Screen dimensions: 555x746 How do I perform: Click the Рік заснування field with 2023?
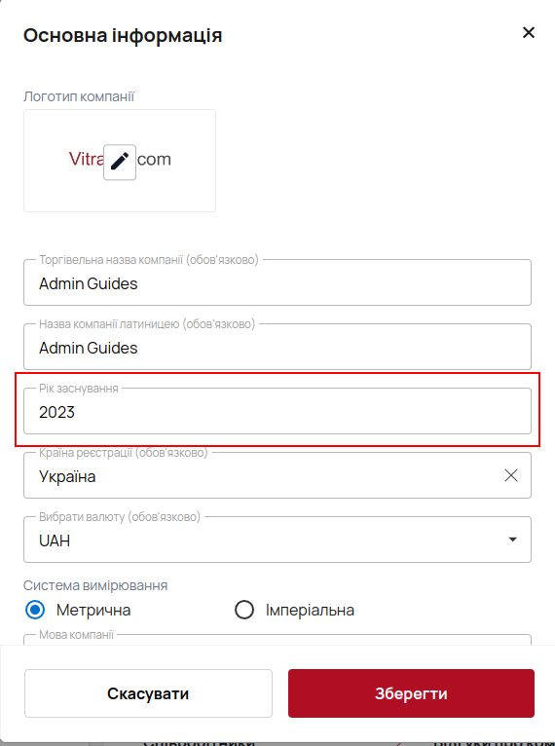[x=277, y=411]
